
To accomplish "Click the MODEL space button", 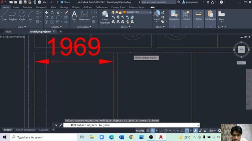I will coord(140,130).
